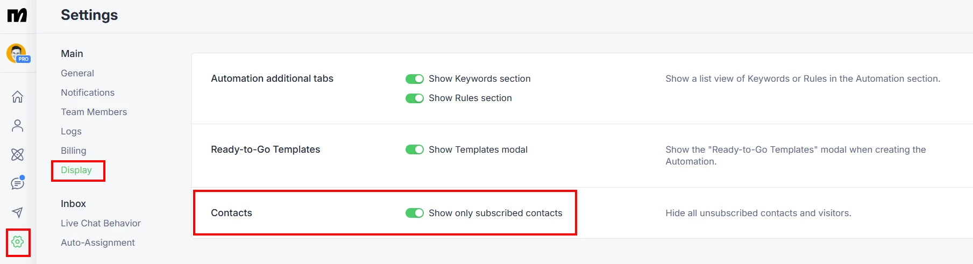Go to Home in the sidebar

point(18,97)
